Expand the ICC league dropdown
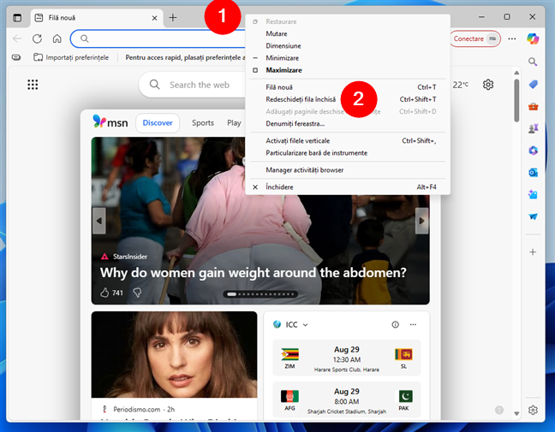The image size is (555, 432). coord(306,325)
